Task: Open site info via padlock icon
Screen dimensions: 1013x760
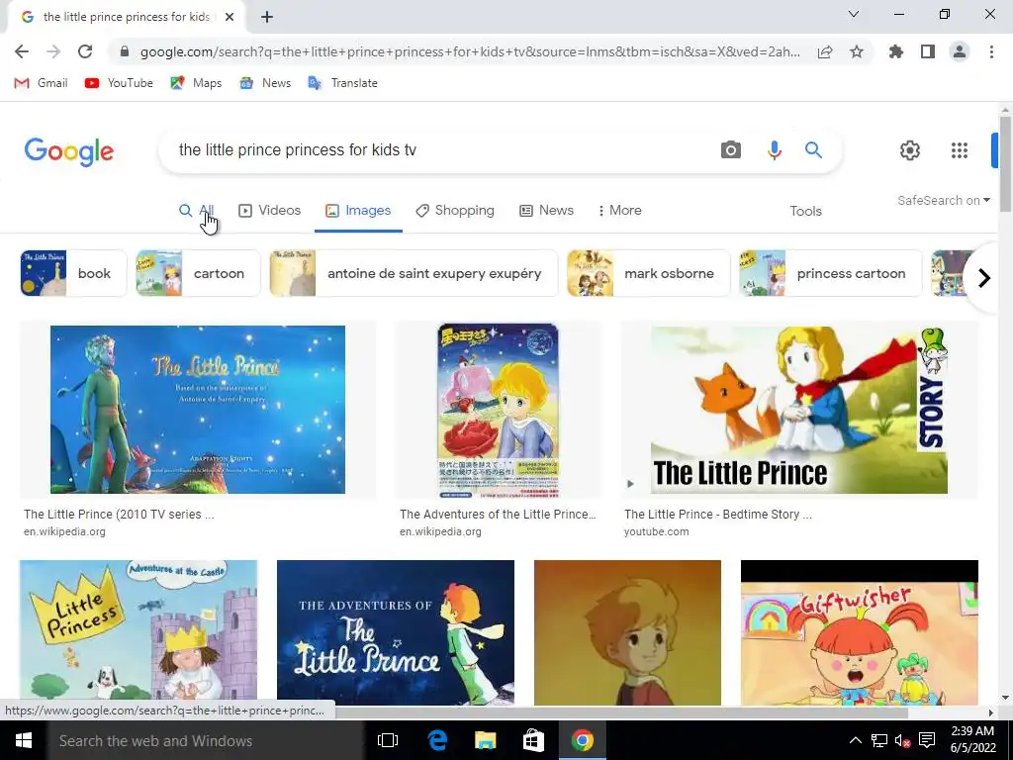Action: tap(125, 51)
